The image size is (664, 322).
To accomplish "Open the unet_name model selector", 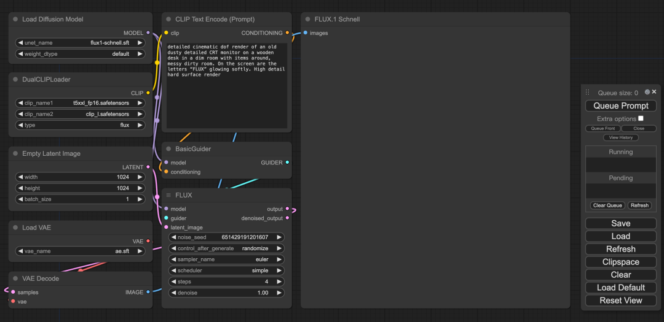I will [x=81, y=43].
